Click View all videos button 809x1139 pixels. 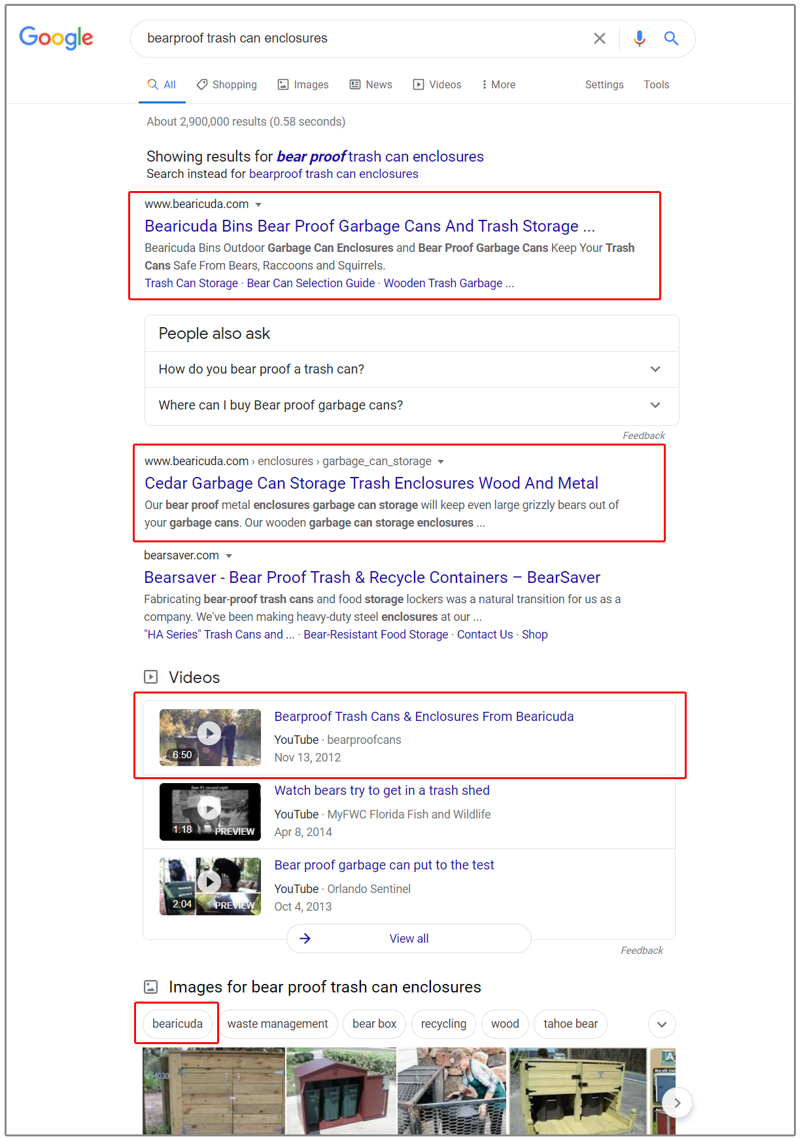[x=409, y=938]
